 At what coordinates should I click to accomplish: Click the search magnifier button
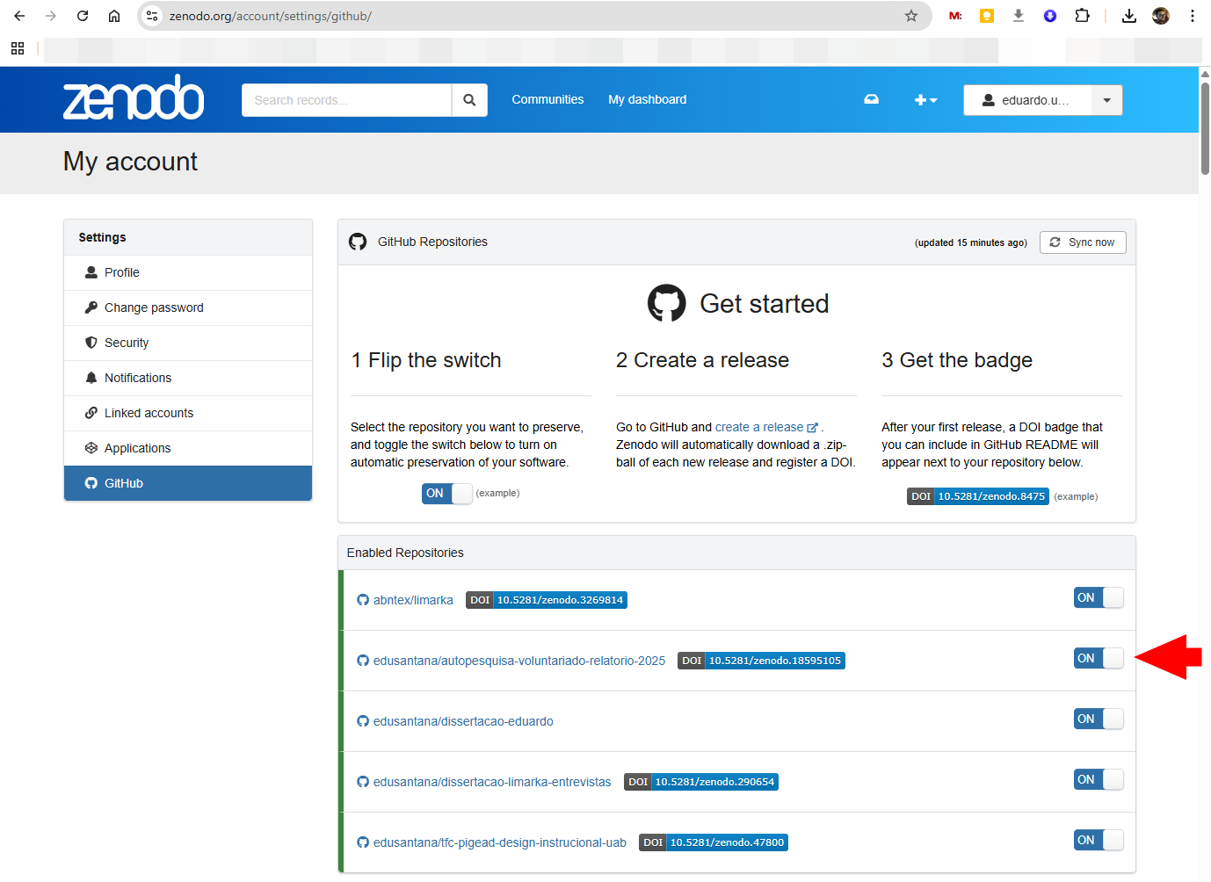pos(469,100)
